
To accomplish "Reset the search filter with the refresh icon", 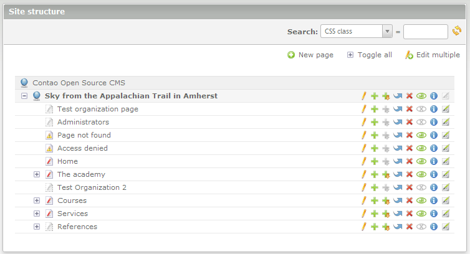I will 457,31.
